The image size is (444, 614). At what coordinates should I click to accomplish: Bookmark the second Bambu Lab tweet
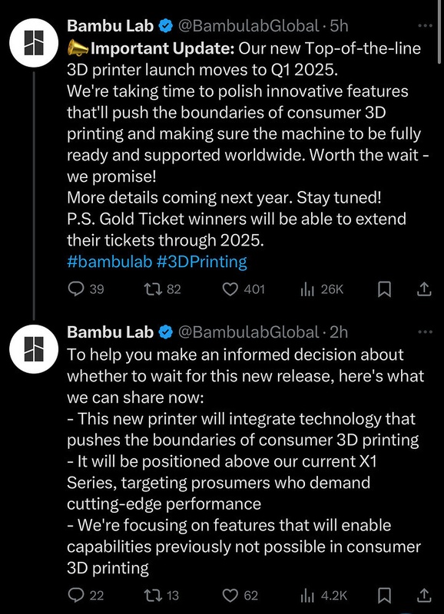[x=384, y=596]
